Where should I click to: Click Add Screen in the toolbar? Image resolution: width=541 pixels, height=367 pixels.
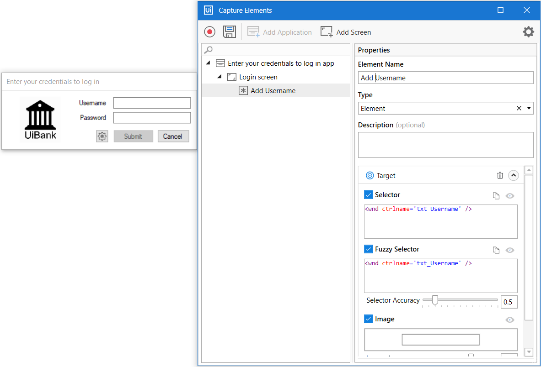[x=346, y=32]
